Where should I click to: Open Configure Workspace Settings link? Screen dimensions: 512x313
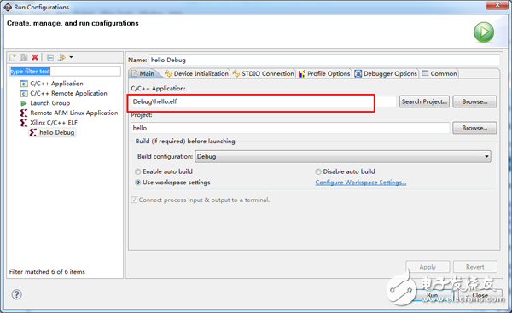click(x=361, y=183)
